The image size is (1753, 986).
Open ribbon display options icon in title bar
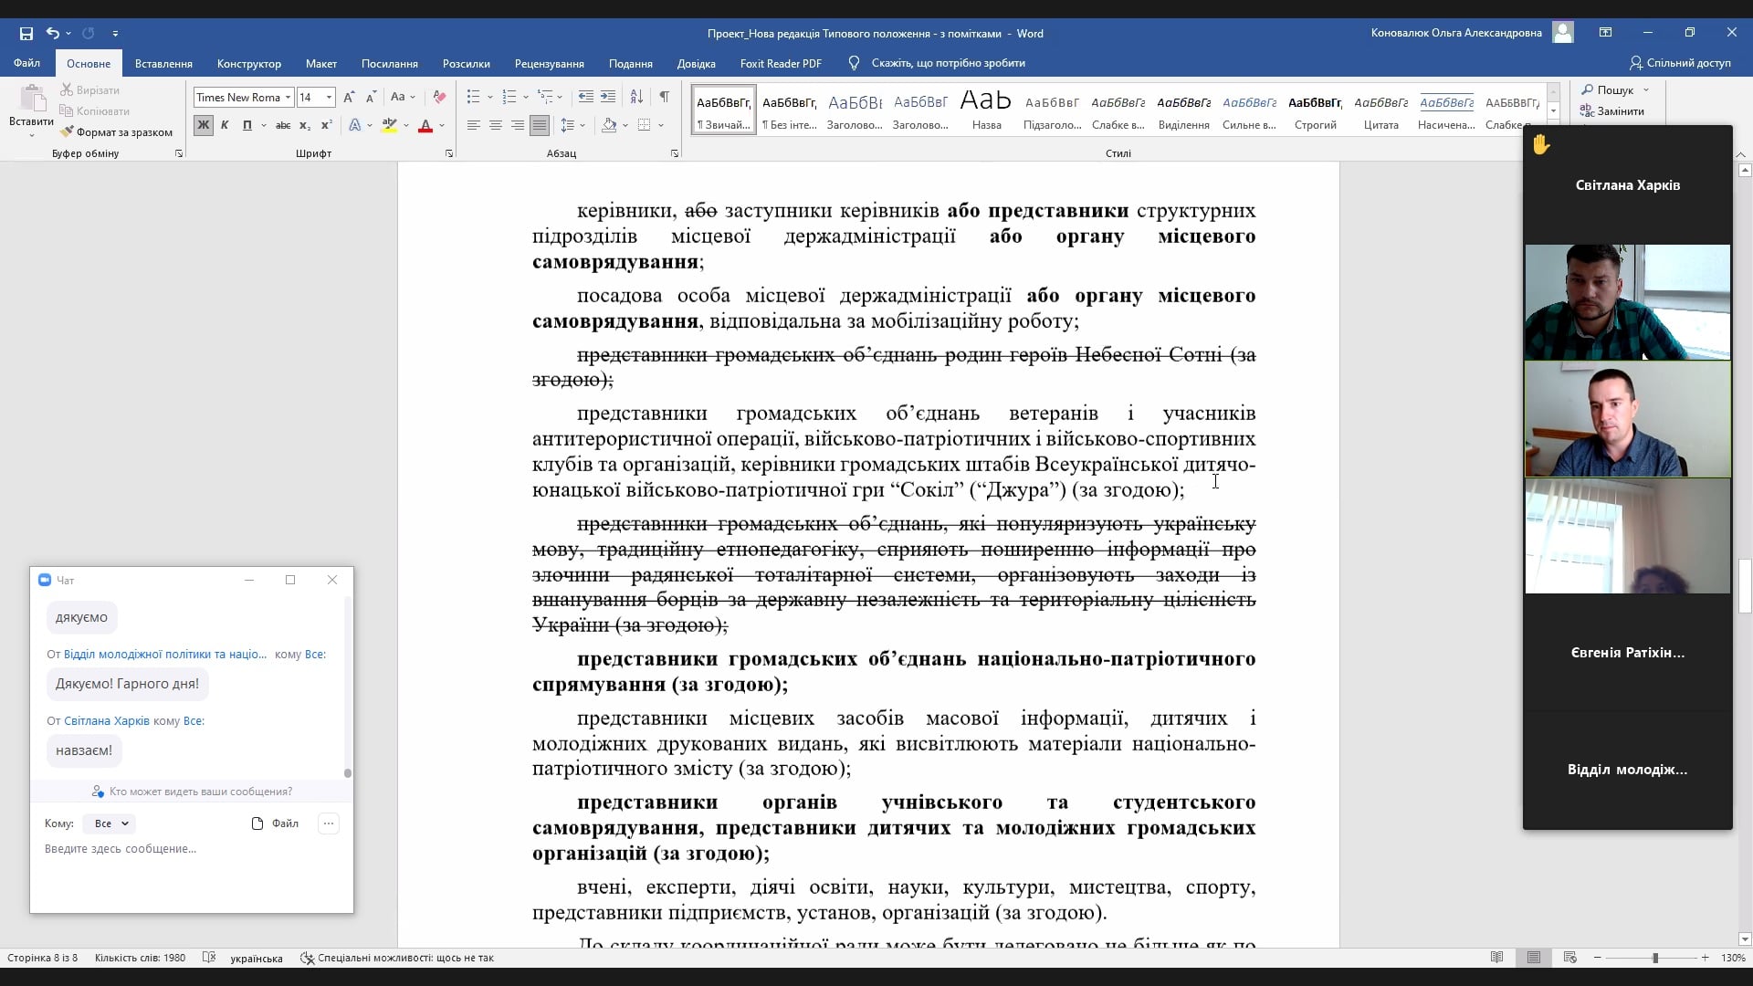pyautogui.click(x=1606, y=33)
